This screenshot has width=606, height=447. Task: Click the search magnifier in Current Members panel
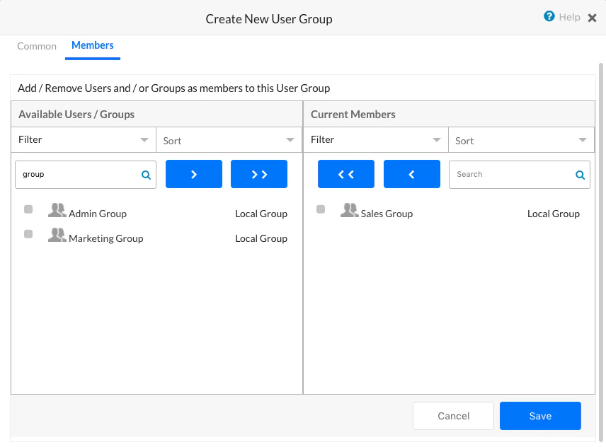(x=580, y=174)
